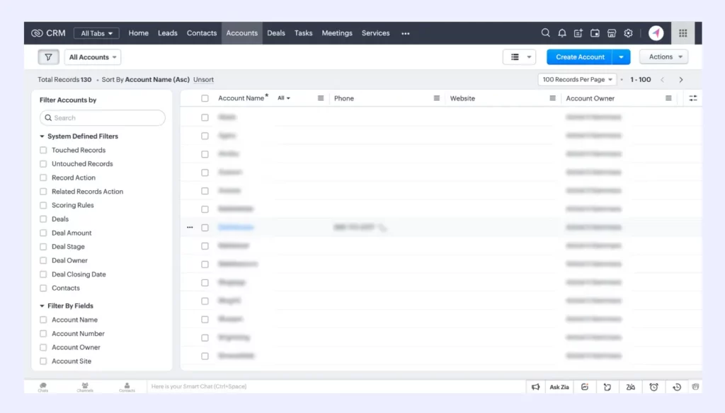The height and width of the screenshot is (413, 725).
Task: Set a reminder using the alarm clock icon
Action: pyautogui.click(x=653, y=387)
